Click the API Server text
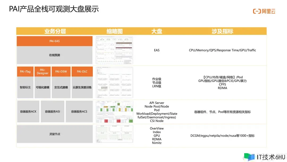The height and width of the screenshot is (162, 287). (157, 103)
